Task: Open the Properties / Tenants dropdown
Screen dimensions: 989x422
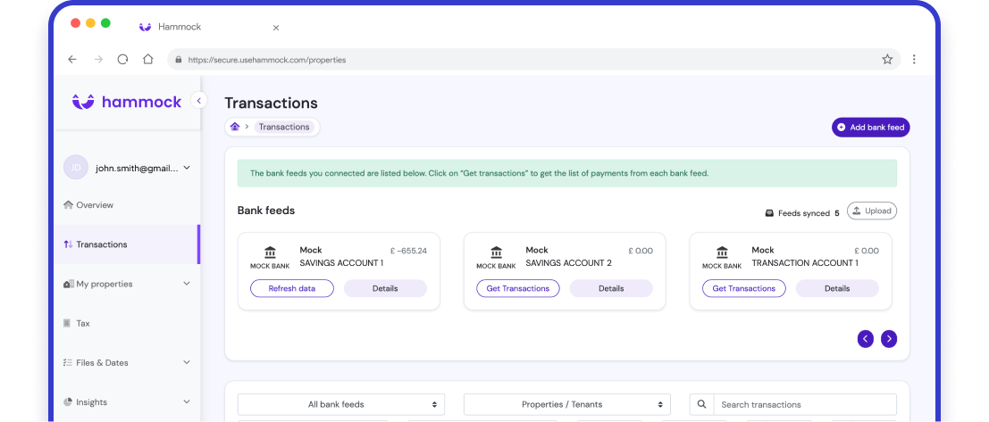Action: [x=566, y=404]
